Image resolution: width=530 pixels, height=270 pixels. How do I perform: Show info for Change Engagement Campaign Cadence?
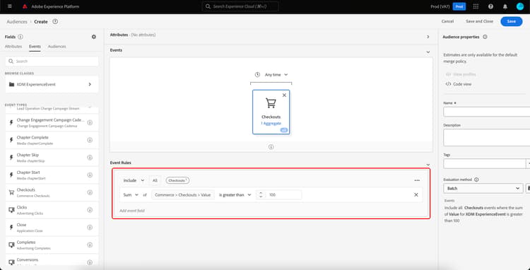point(90,123)
